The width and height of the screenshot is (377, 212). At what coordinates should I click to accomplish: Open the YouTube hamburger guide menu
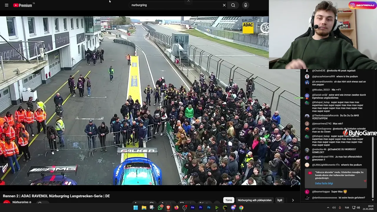pyautogui.click(x=6, y=5)
